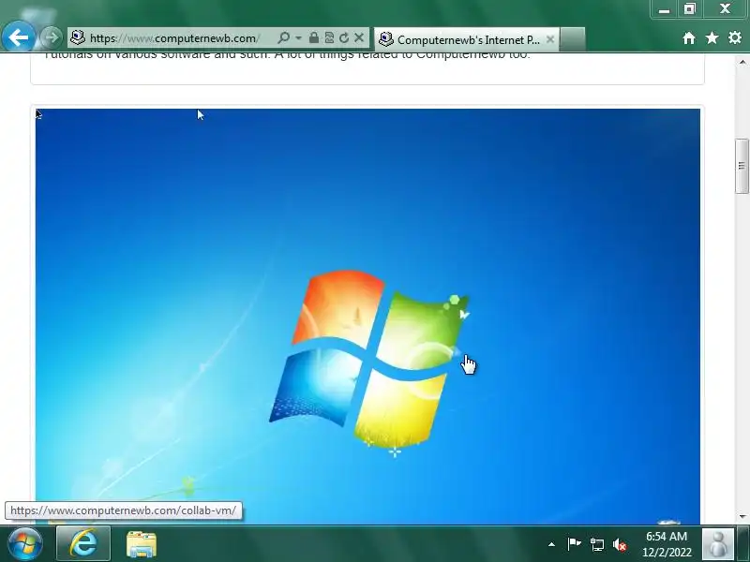This screenshot has width=750, height=562.
Task: Click the muted volume tray icon
Action: 620,544
